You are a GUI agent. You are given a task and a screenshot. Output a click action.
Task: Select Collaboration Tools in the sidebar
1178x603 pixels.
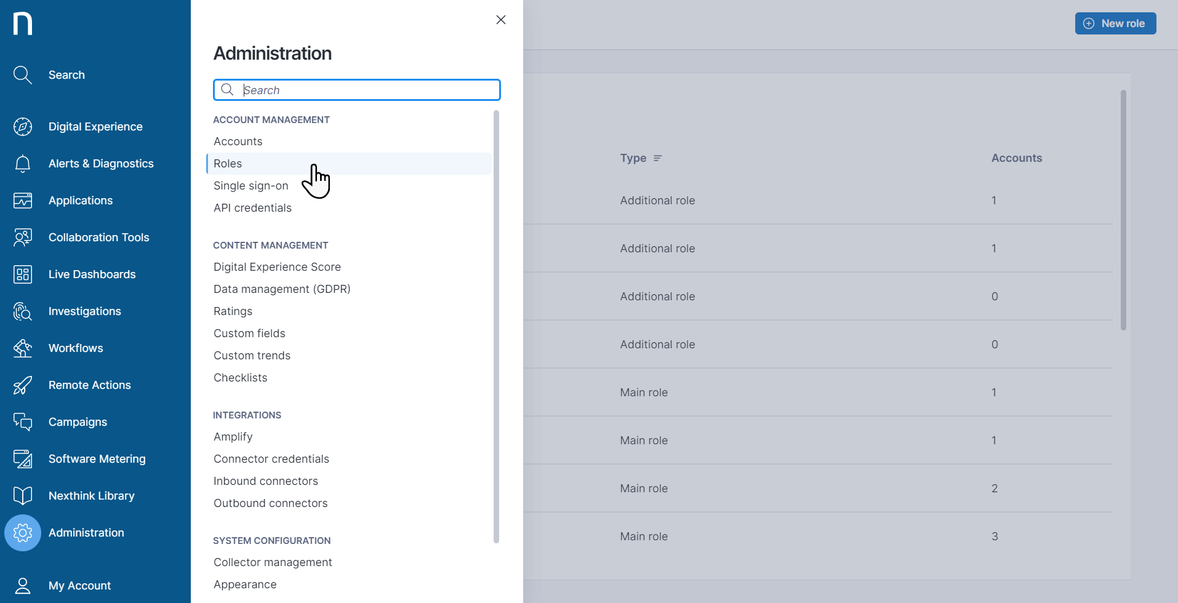[98, 237]
